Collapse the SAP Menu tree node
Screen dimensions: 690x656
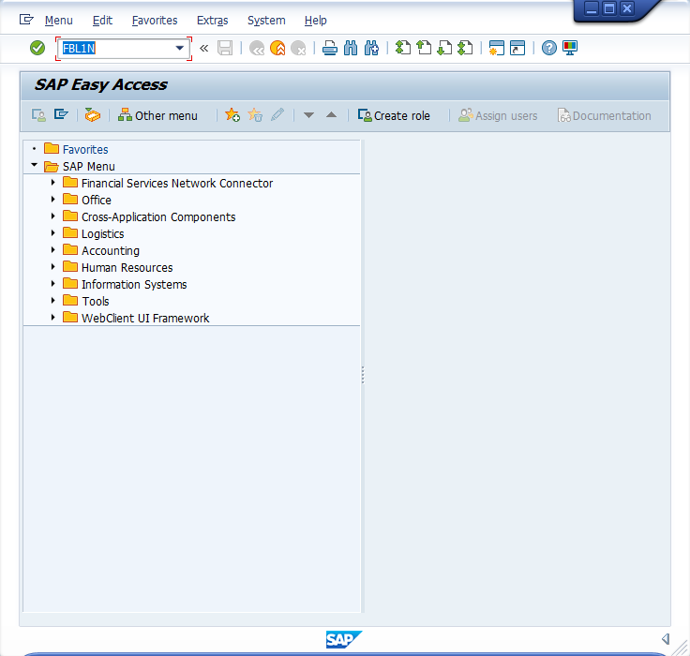coord(35,166)
